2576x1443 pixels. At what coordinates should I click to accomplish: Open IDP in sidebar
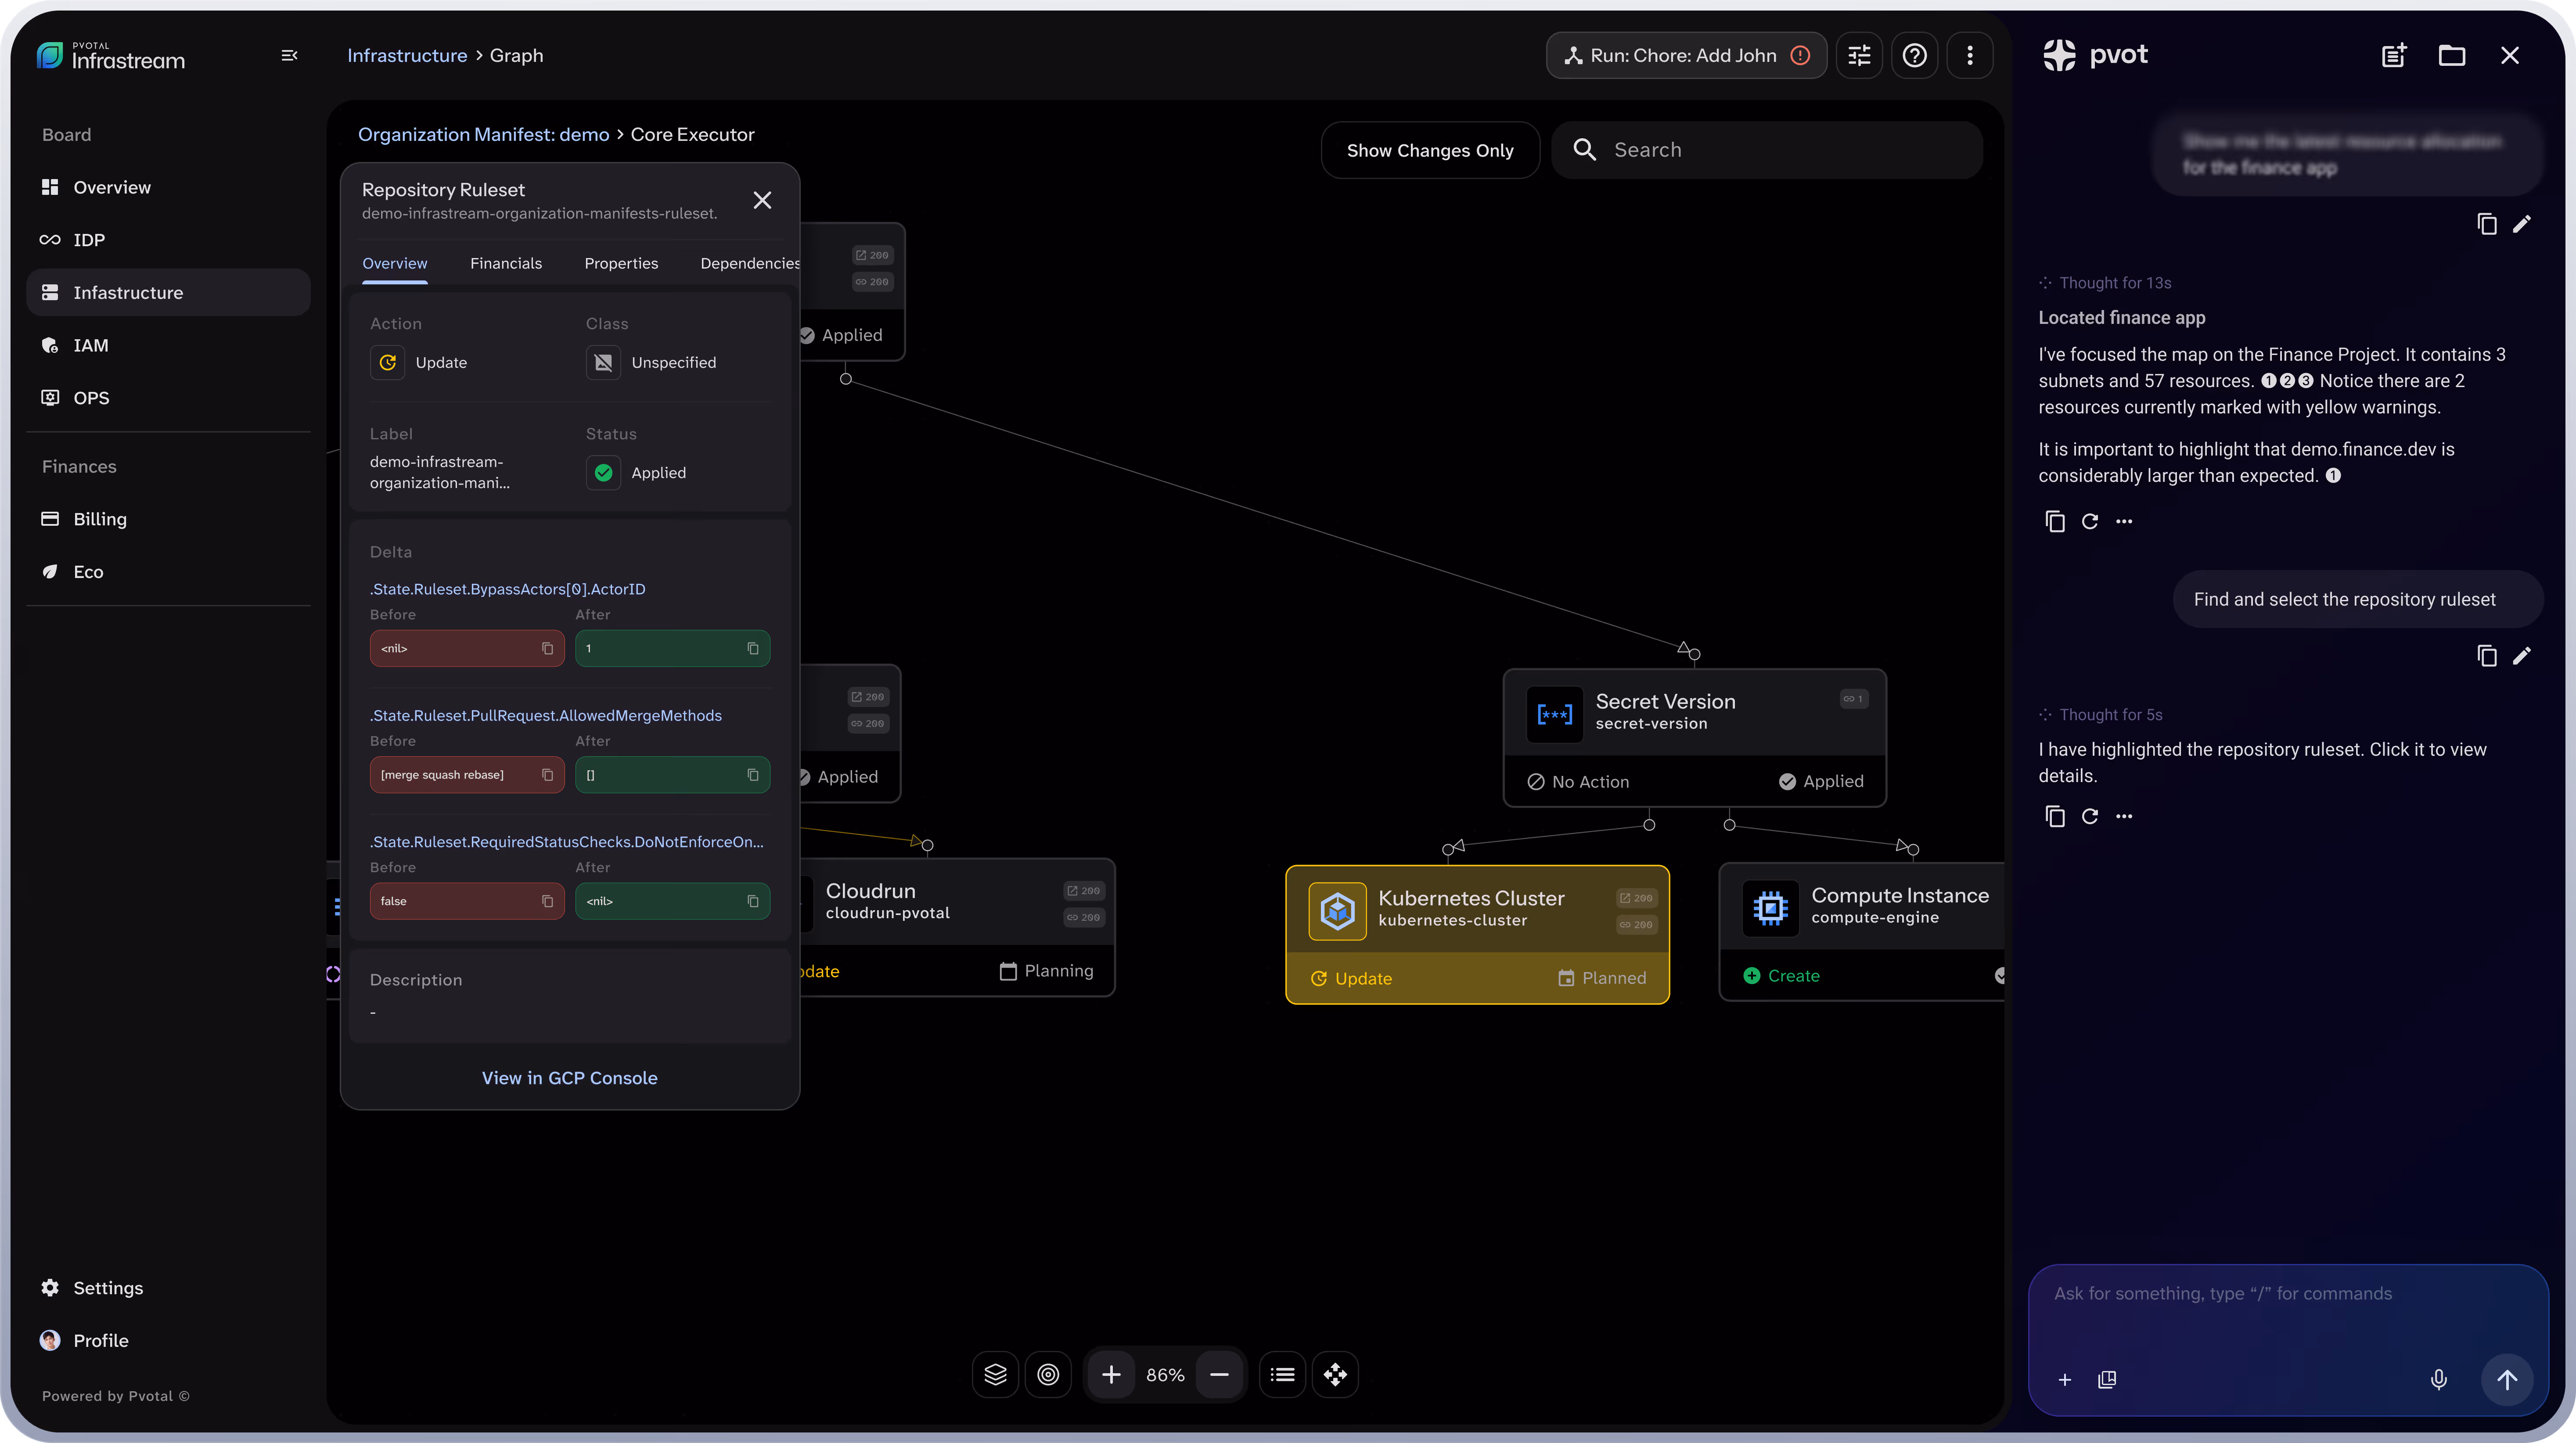(168, 240)
